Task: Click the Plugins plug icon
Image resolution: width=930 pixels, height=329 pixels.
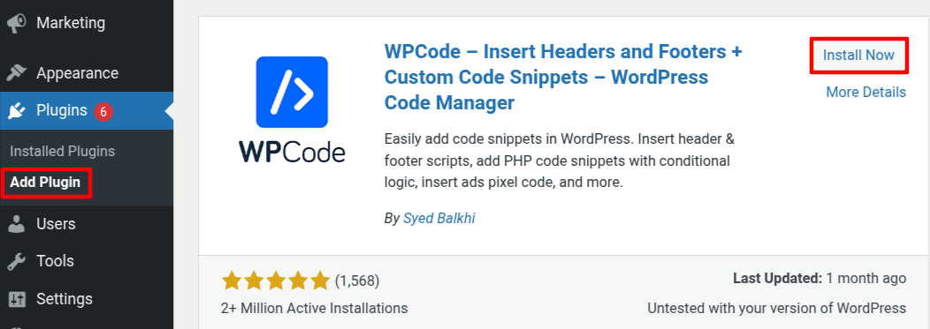Action: click(16, 110)
